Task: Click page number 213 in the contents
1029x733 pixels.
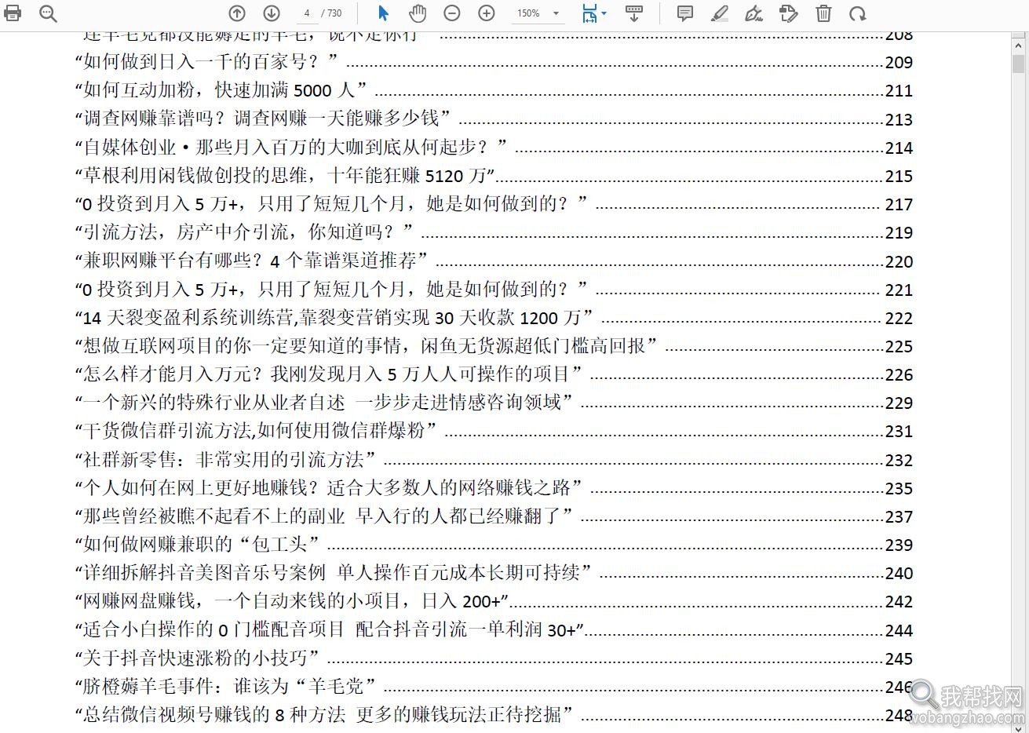Action: (x=899, y=119)
